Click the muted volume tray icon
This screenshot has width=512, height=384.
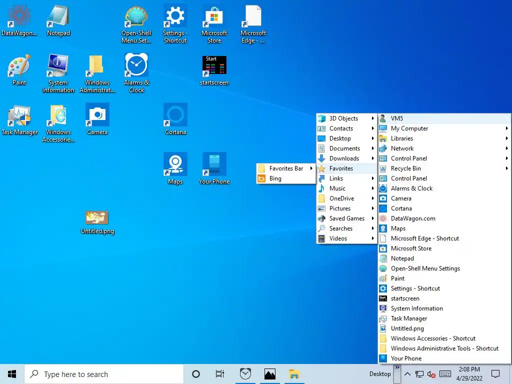pos(431,374)
